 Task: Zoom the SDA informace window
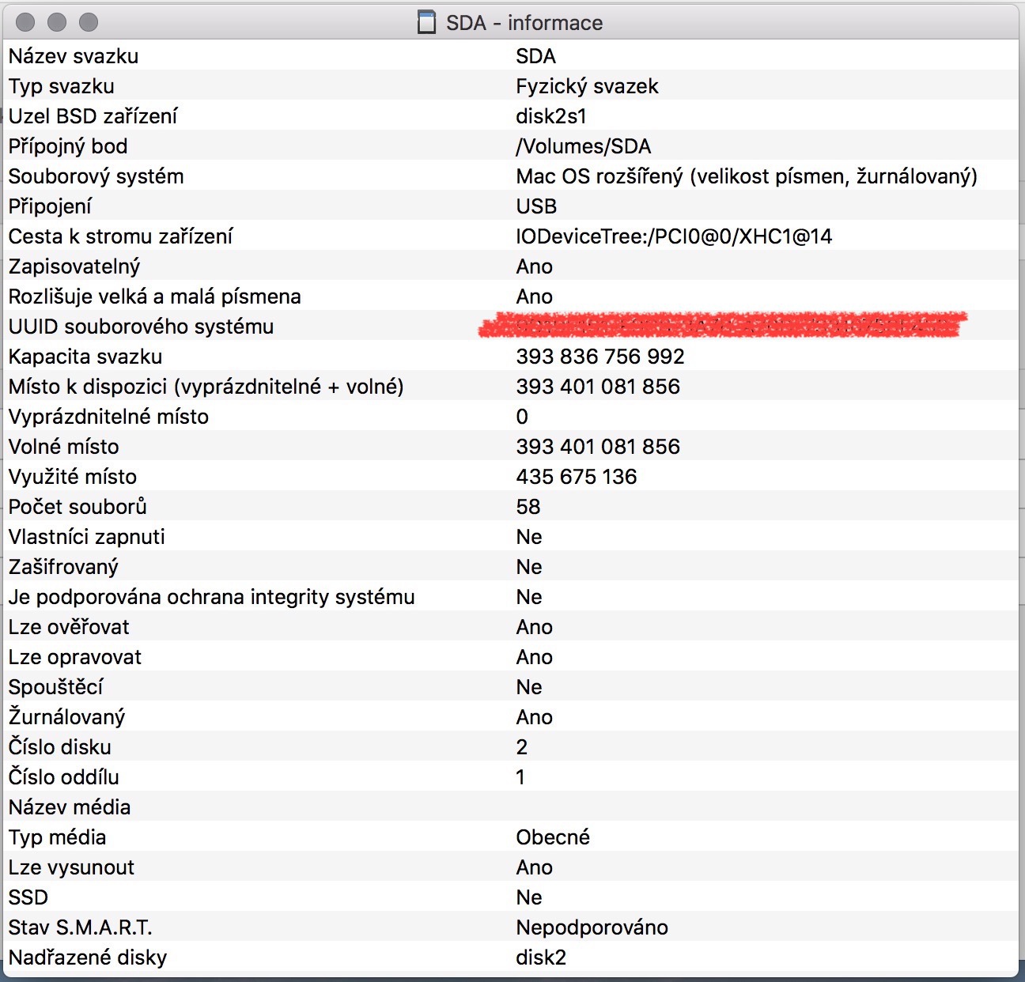click(x=89, y=22)
